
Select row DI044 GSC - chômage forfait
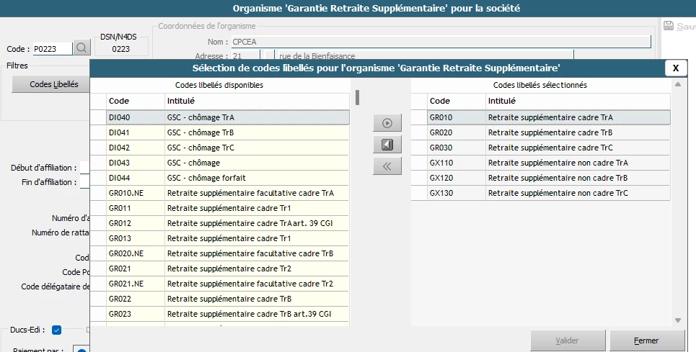point(228,178)
